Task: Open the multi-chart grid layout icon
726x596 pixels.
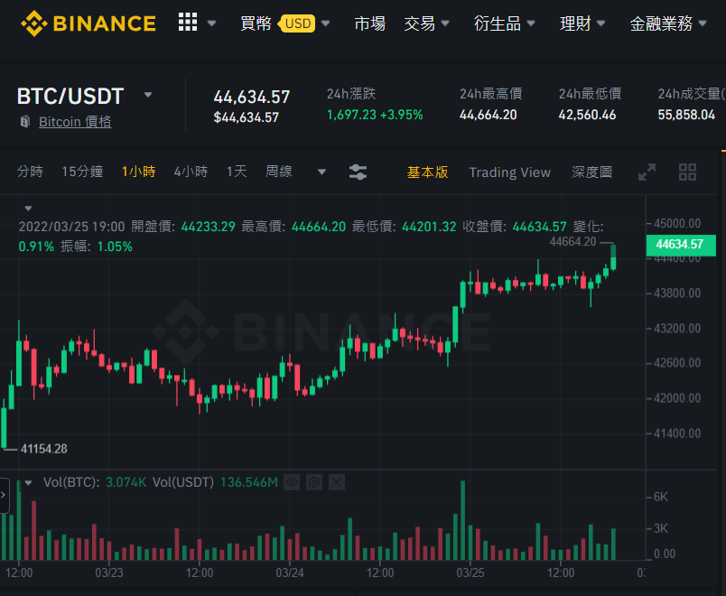Action: (687, 172)
